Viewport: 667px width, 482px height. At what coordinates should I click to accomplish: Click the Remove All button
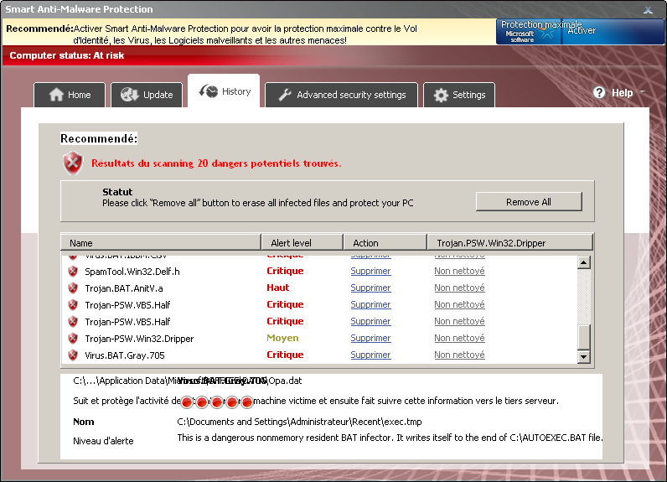point(529,202)
